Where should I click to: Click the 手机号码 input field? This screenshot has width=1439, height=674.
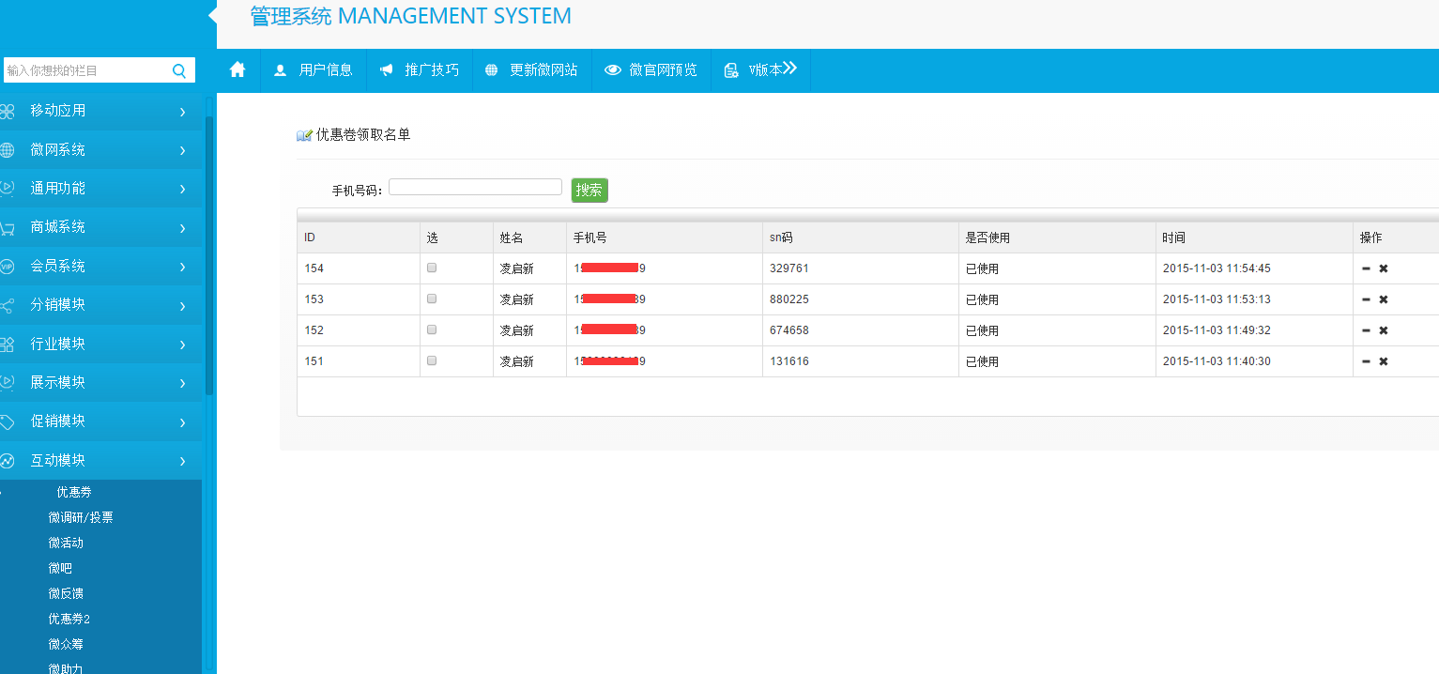coord(475,187)
